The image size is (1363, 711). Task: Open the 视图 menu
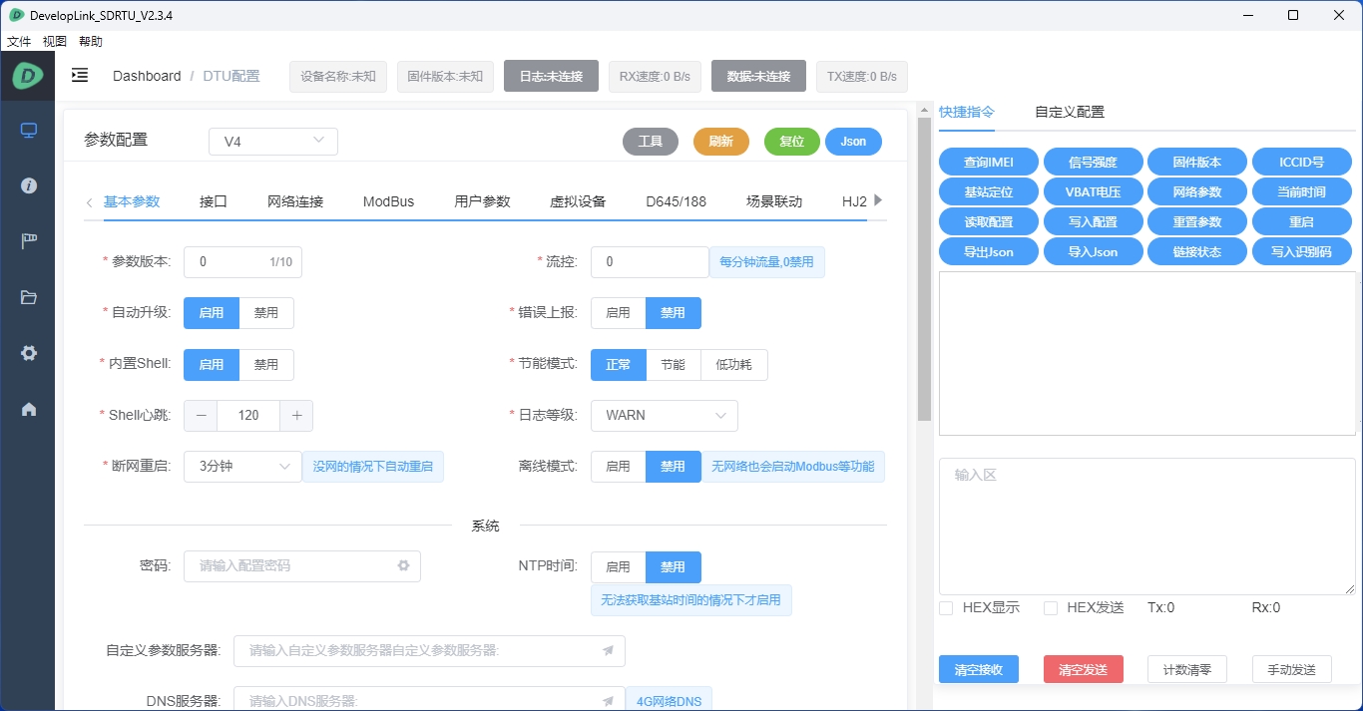coord(55,42)
